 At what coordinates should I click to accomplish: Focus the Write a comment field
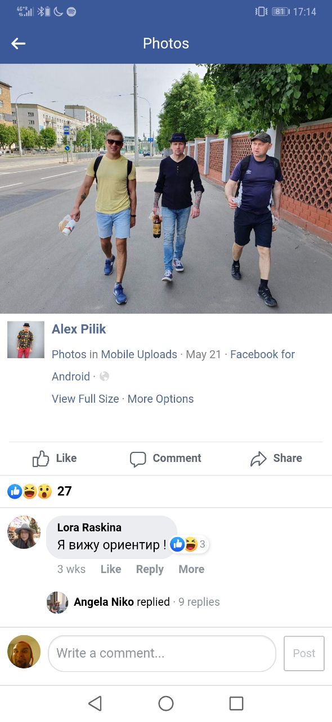[162, 653]
